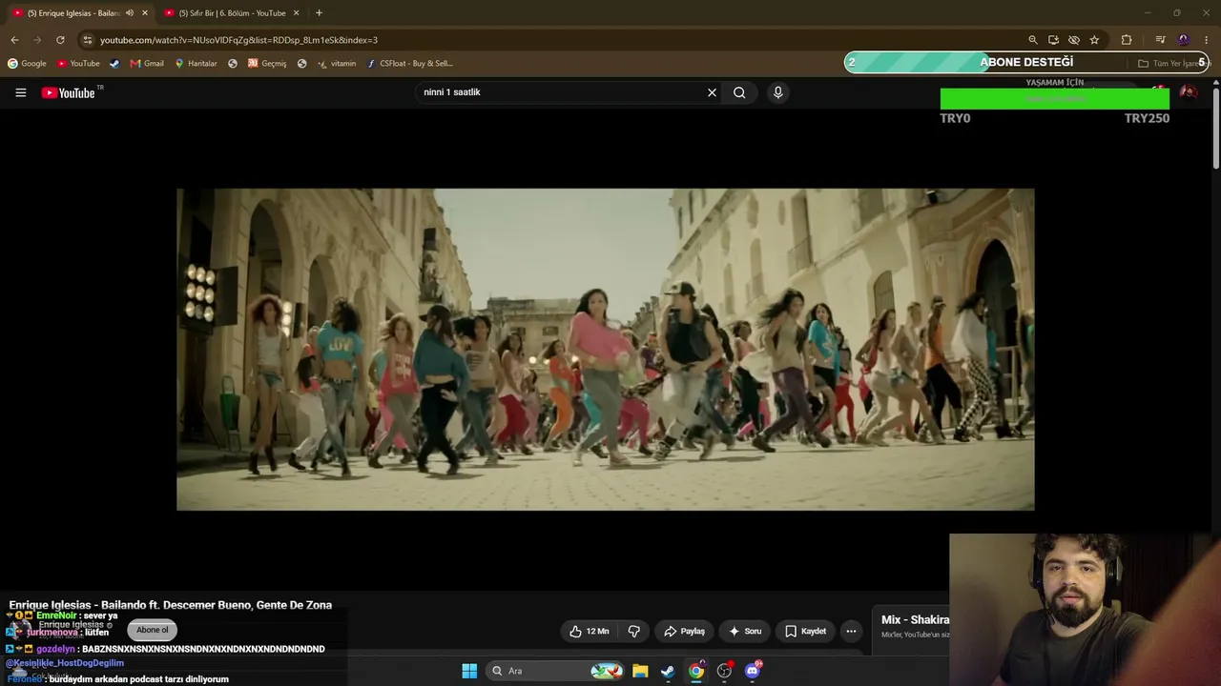Open the YouTube hamburger guide menu
This screenshot has height=686, width=1221.
[x=20, y=92]
